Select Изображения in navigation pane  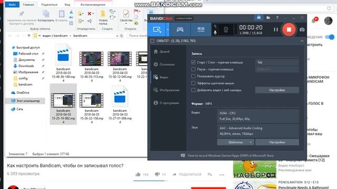(28, 72)
